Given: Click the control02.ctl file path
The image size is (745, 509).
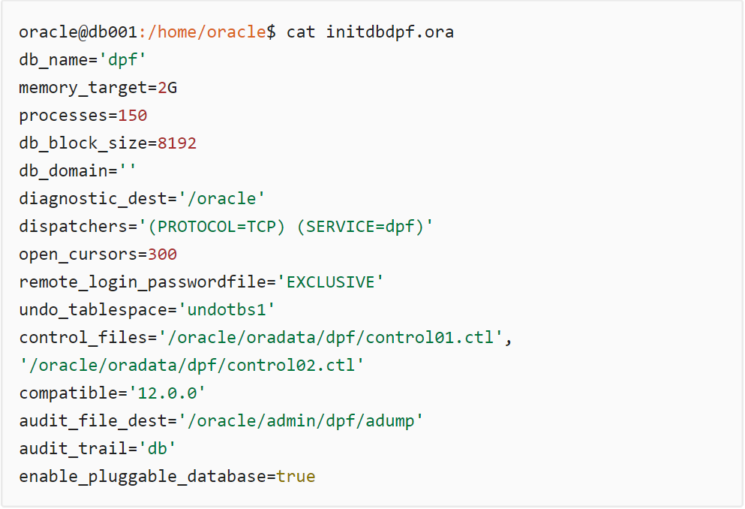Looking at the screenshot, I should tap(191, 366).
